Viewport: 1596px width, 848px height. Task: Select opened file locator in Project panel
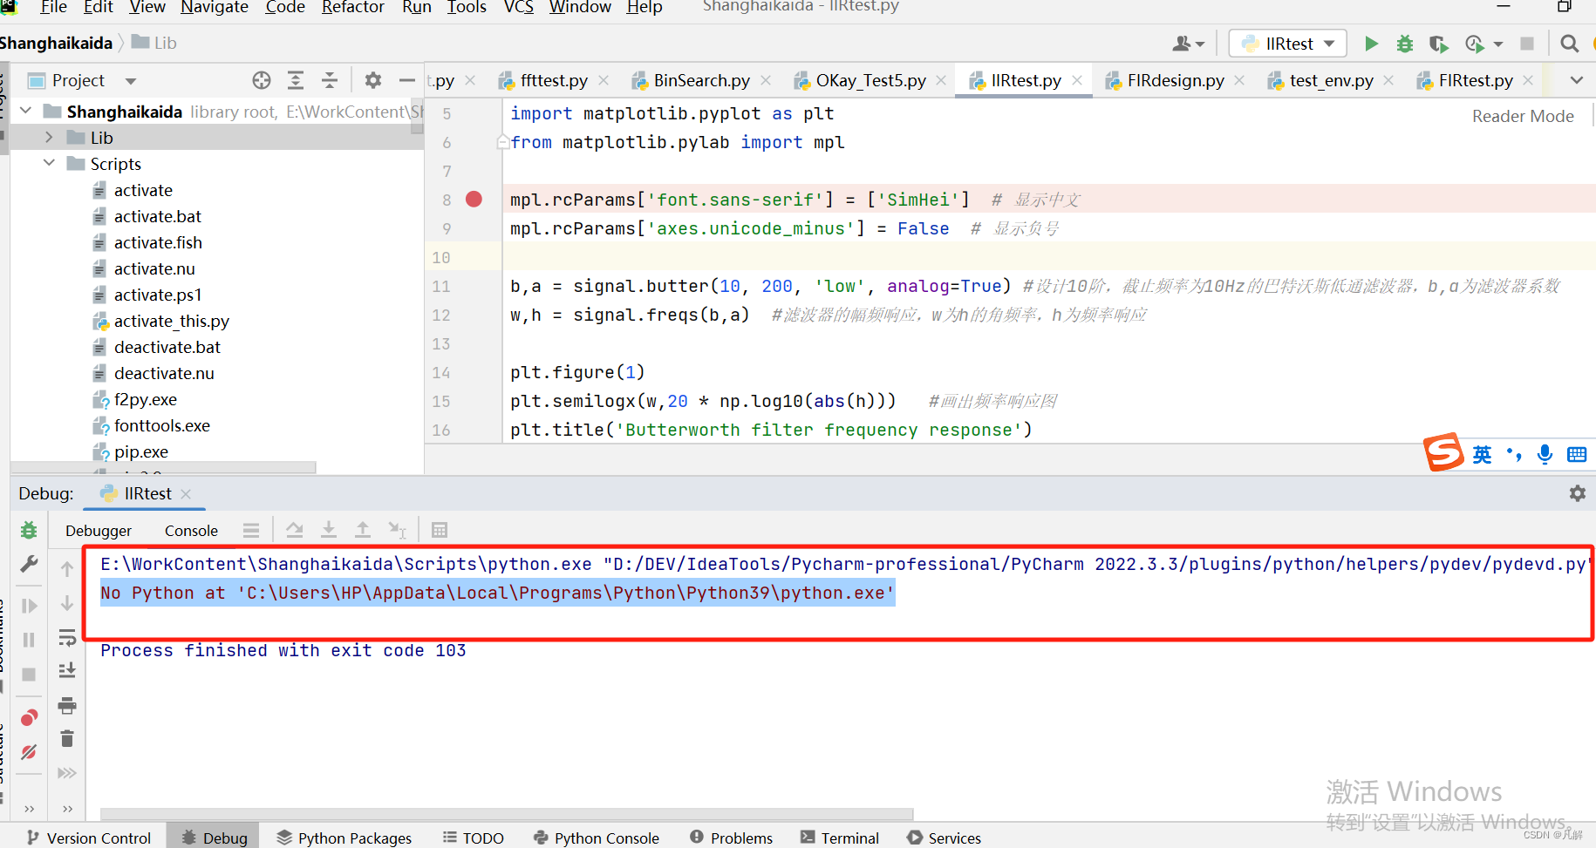click(262, 80)
